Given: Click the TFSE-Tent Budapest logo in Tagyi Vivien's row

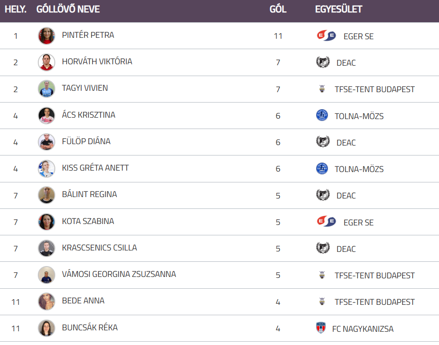Looking at the screenshot, I should pyautogui.click(x=322, y=89).
